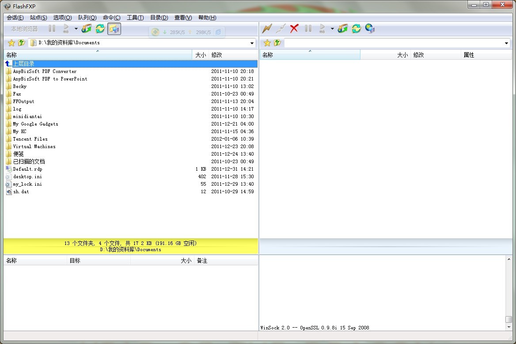Click the transfer queue icon in local toolbar
Image resolution: width=516 pixels, height=344 pixels.
(x=87, y=29)
